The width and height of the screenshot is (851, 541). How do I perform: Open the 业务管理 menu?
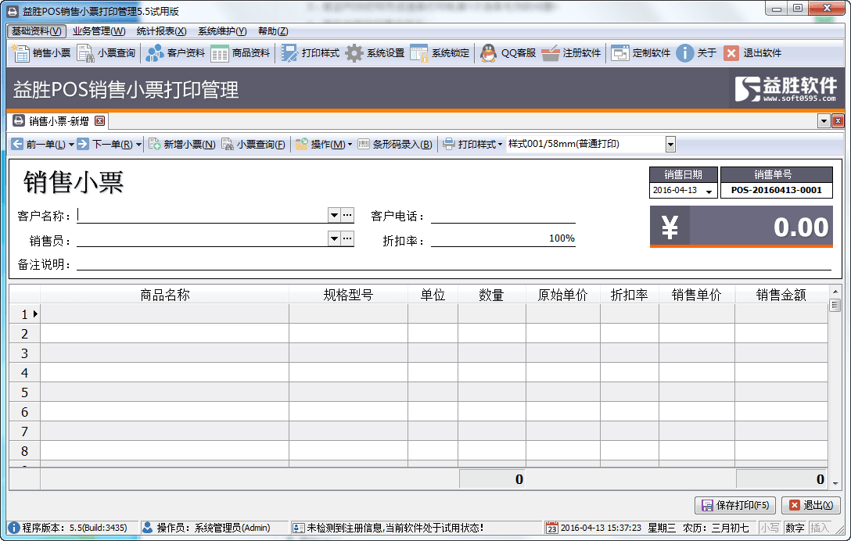click(99, 31)
